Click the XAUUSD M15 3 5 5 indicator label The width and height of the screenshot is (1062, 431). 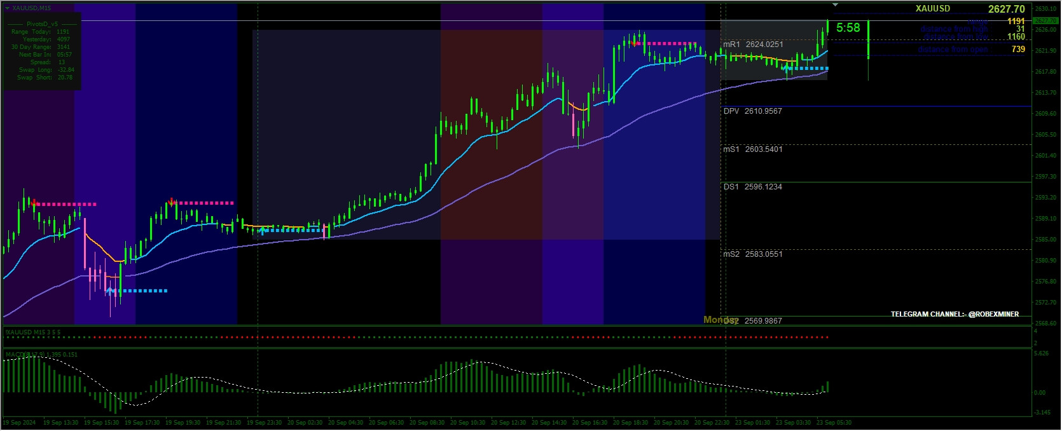[x=33, y=332]
